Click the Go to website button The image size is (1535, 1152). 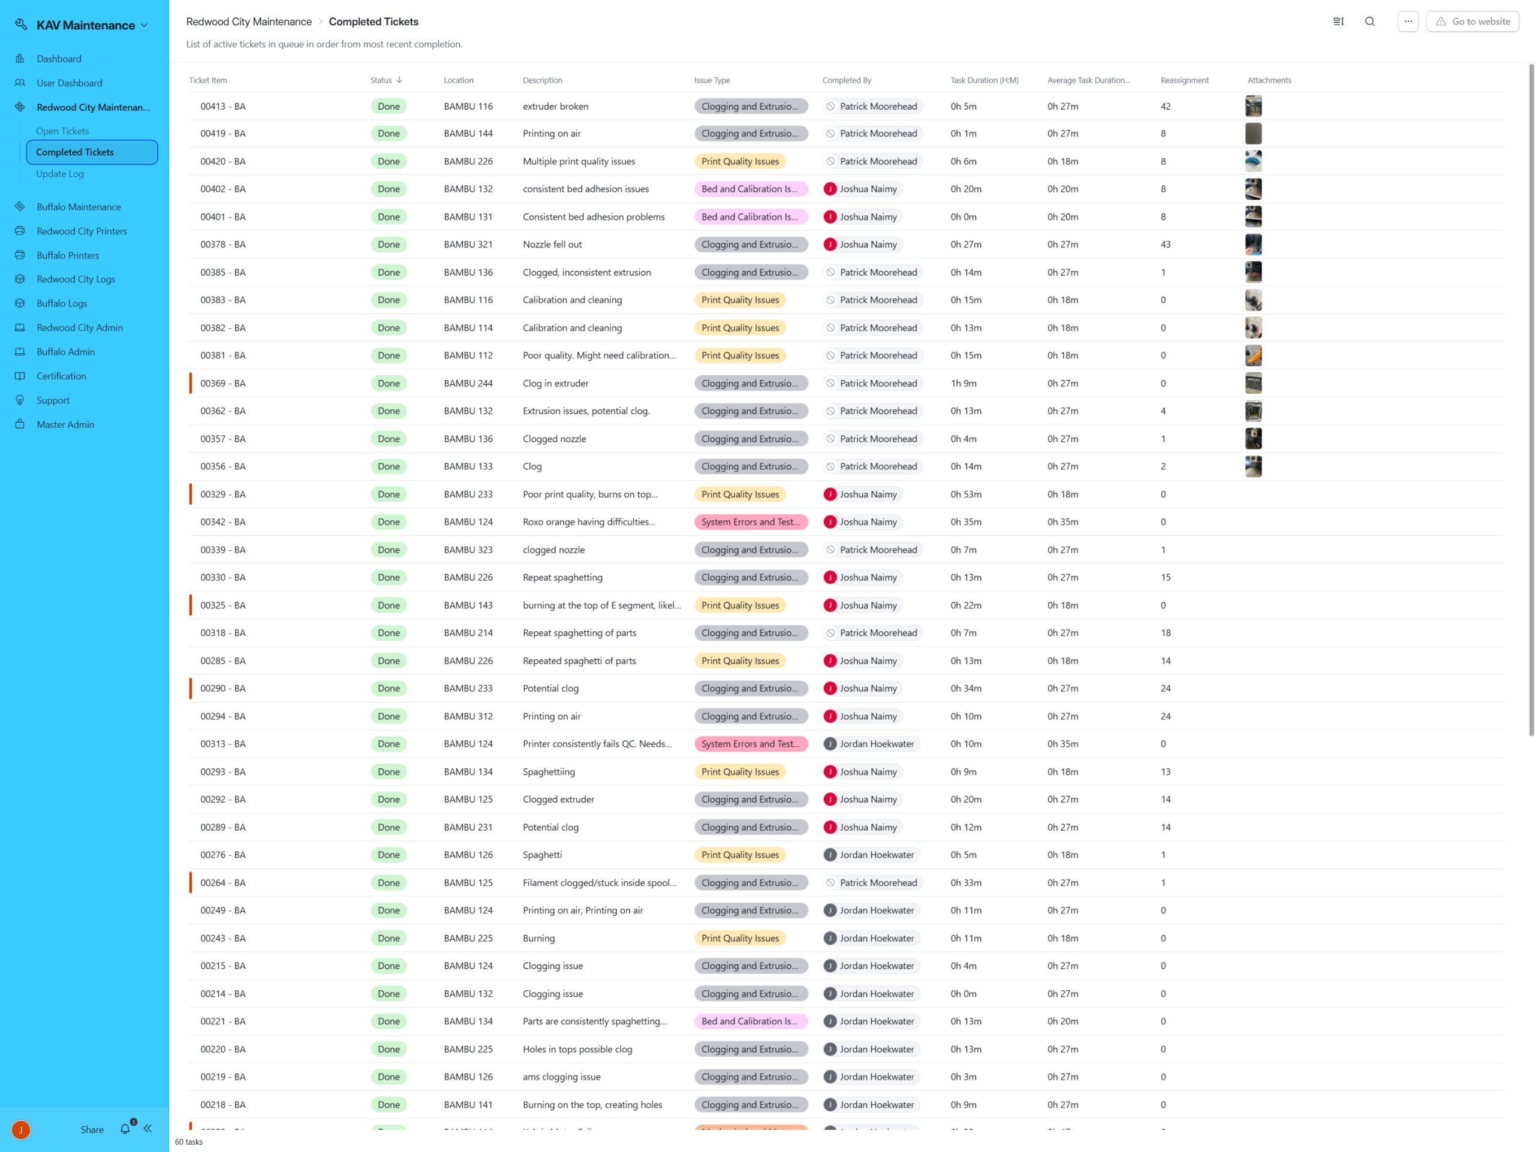[x=1472, y=22]
